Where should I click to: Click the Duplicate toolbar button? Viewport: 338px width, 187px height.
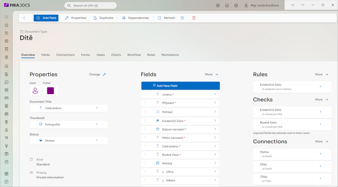coord(103,18)
